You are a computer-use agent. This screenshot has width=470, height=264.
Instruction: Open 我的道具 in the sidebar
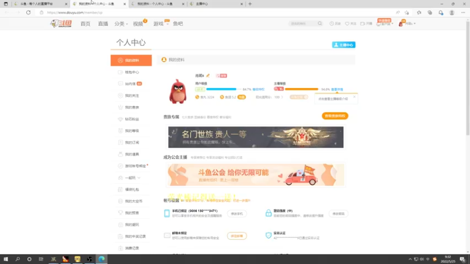[131, 154]
